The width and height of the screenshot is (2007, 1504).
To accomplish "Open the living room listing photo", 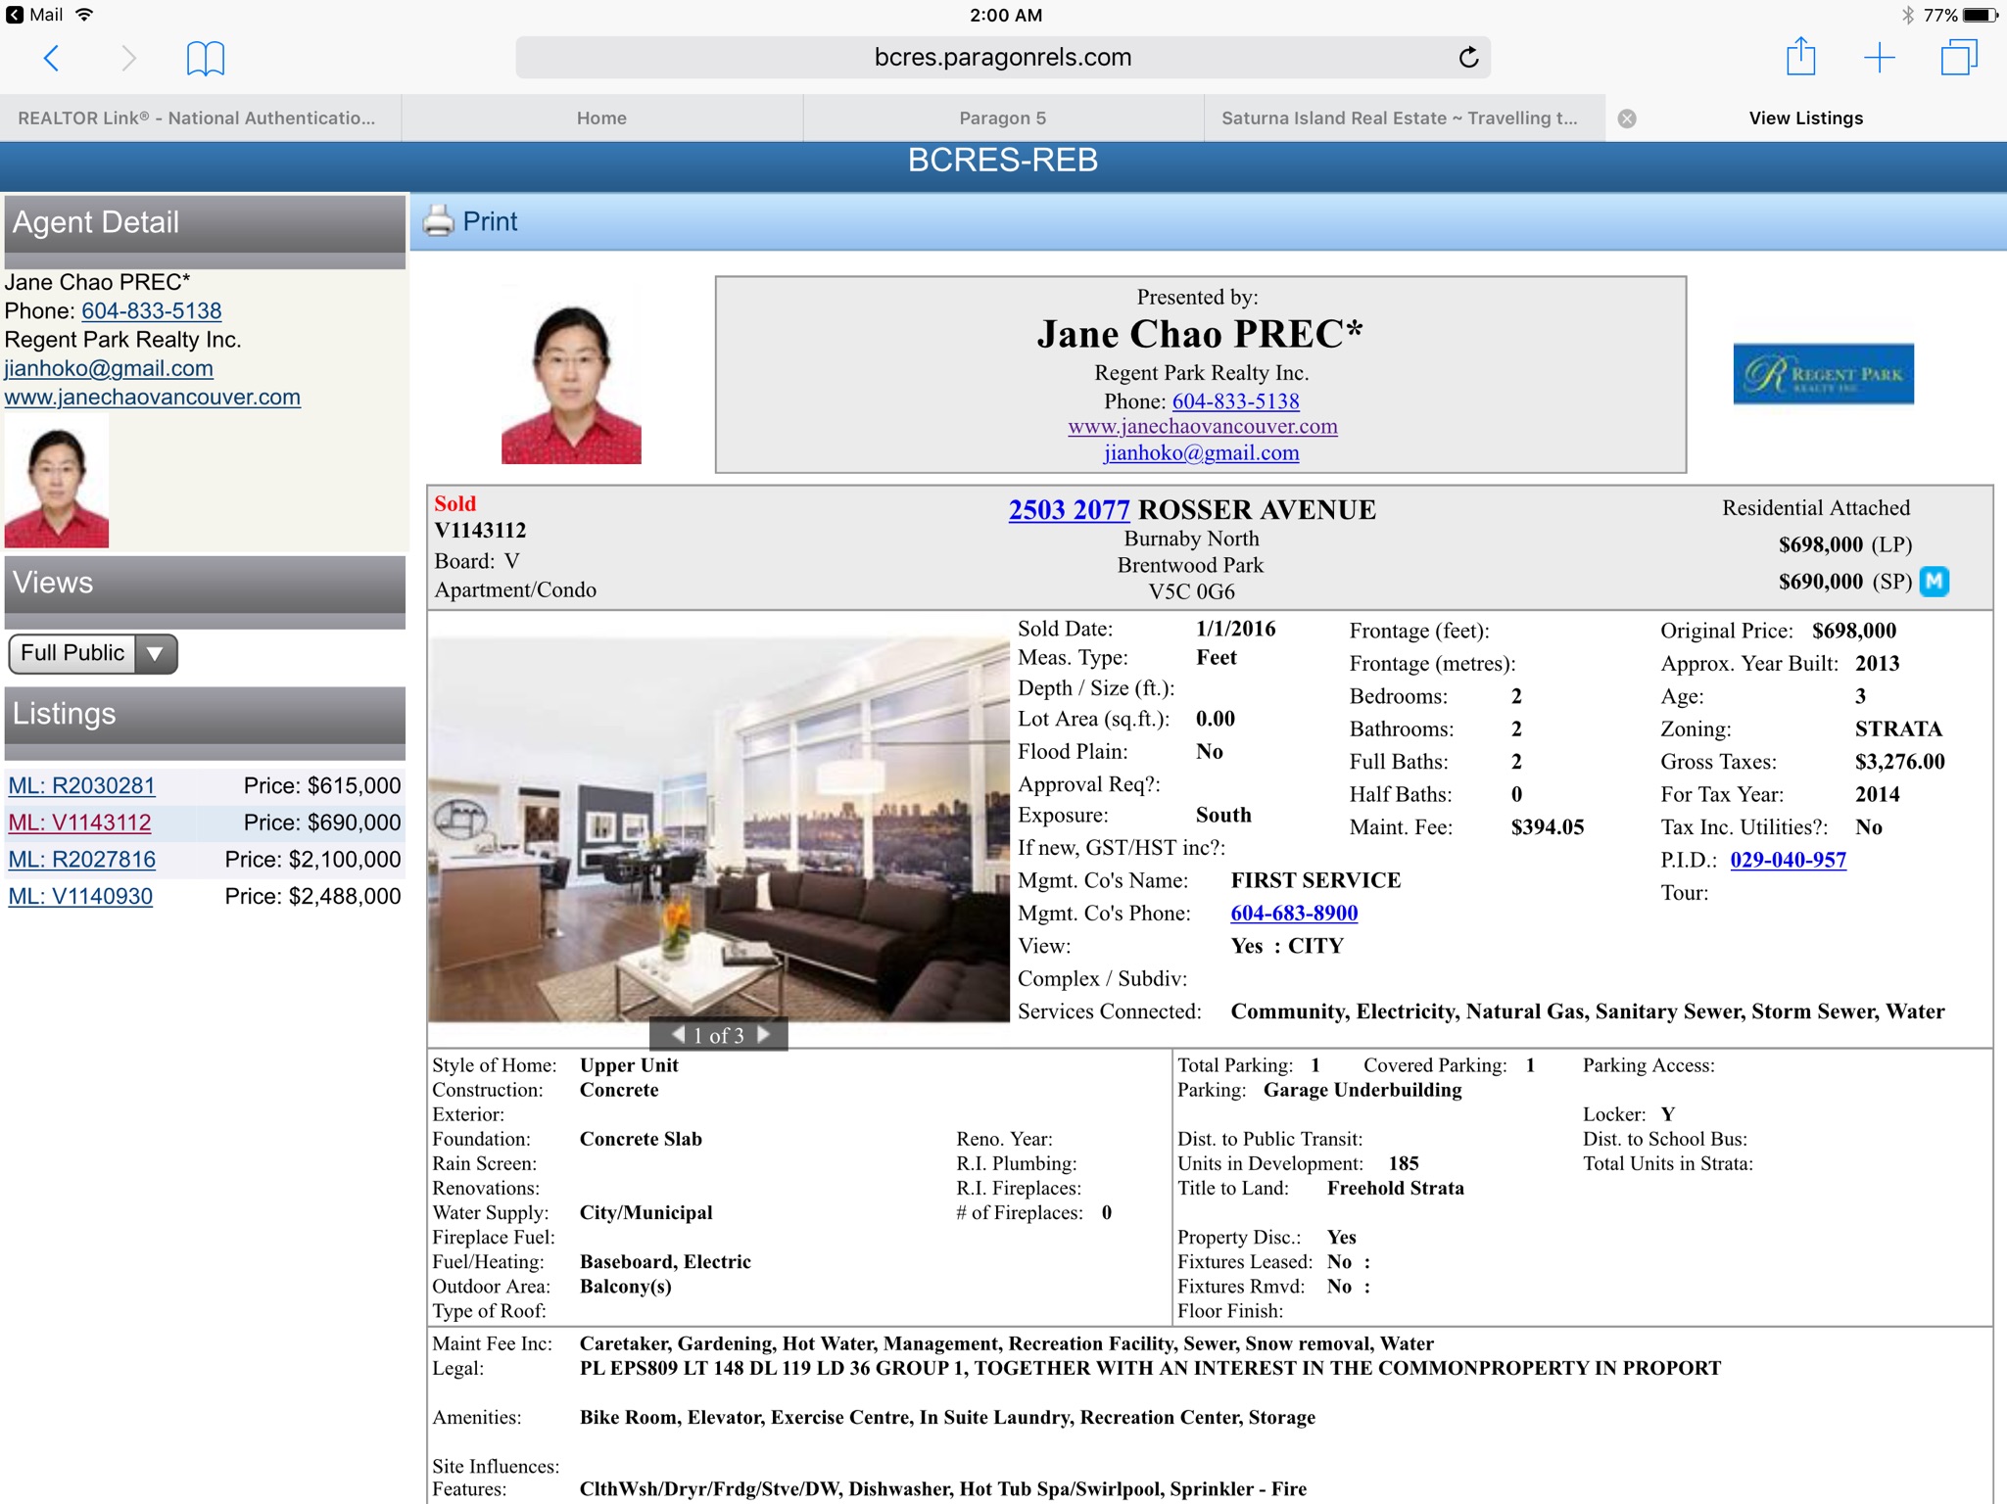I will click(x=718, y=828).
